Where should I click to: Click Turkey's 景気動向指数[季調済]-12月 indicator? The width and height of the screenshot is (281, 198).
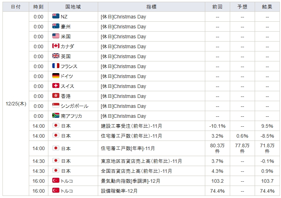[131, 181]
